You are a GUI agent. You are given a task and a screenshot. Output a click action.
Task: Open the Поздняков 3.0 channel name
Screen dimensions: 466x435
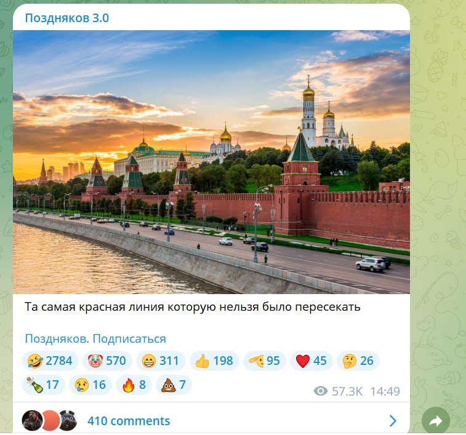67,18
